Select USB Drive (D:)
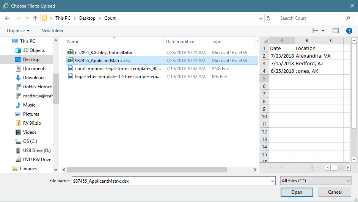The image size is (358, 202). 37,150
